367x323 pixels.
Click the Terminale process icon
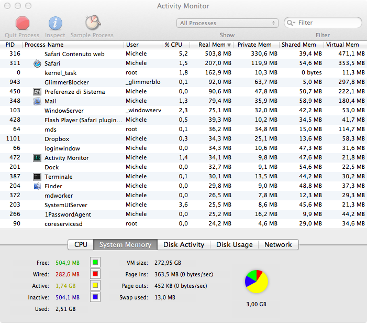37,177
